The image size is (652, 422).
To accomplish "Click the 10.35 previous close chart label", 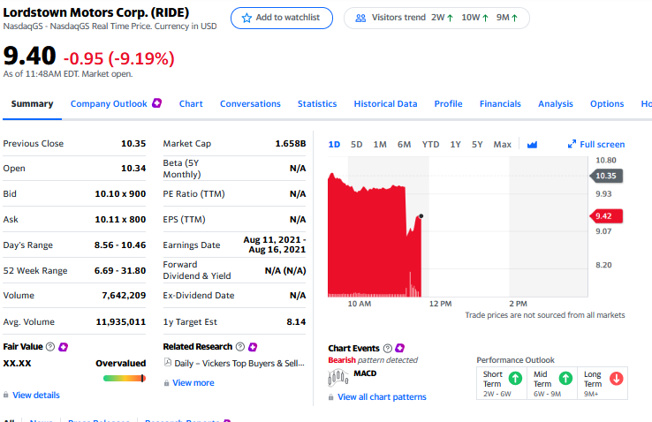I will coord(606,176).
